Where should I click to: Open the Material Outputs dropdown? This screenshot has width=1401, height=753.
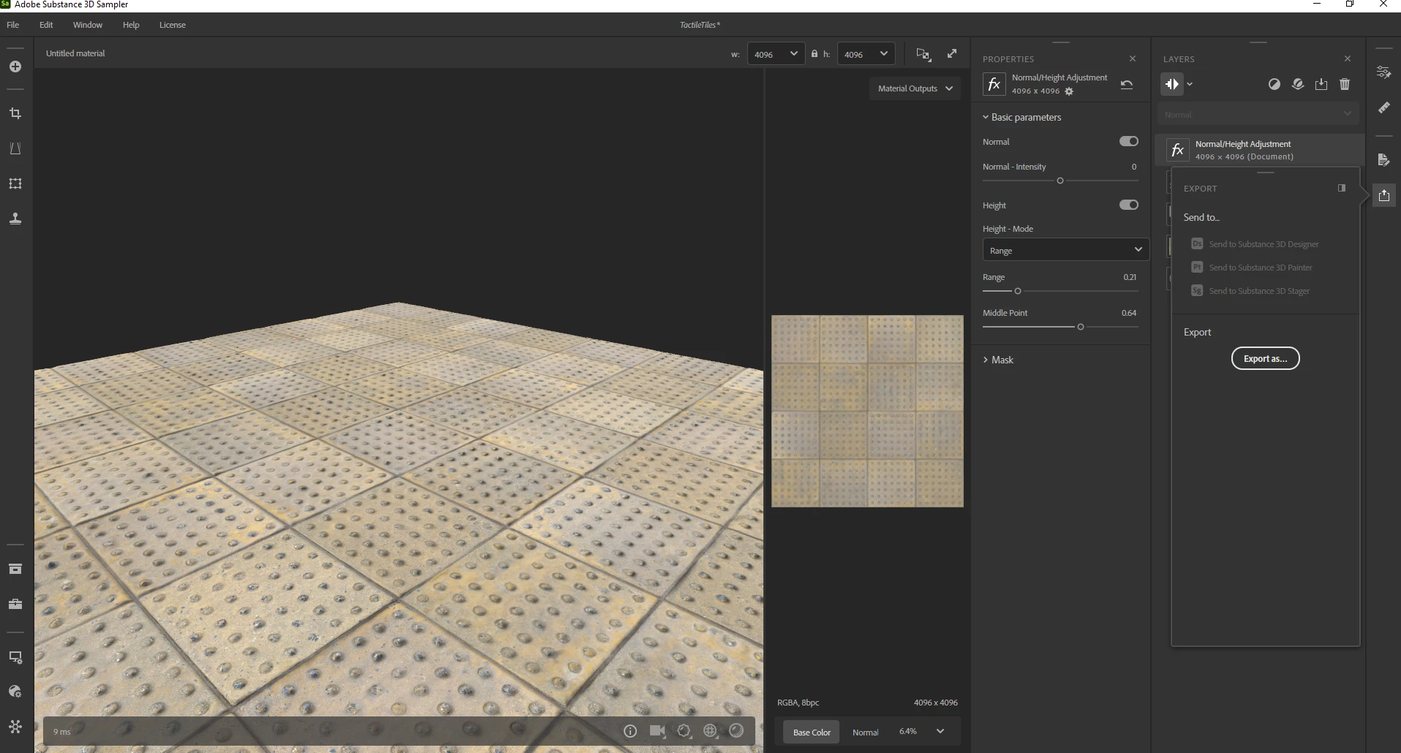[915, 88]
